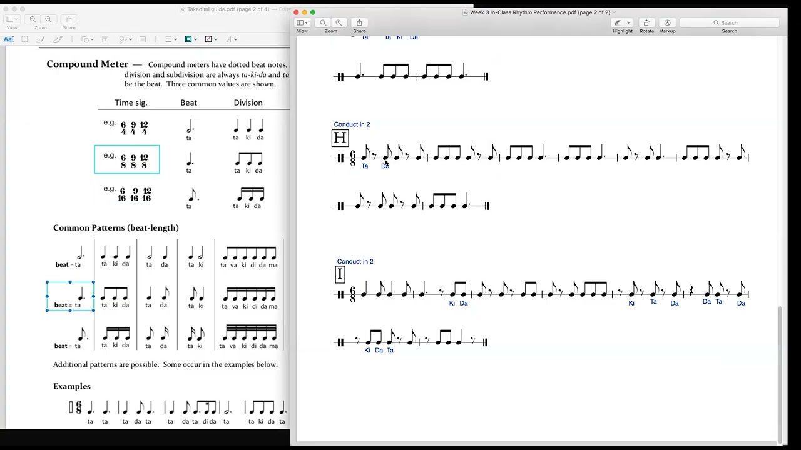Click the boxed letter H exercise marker
Viewport: 801px width, 450px height.
[340, 138]
